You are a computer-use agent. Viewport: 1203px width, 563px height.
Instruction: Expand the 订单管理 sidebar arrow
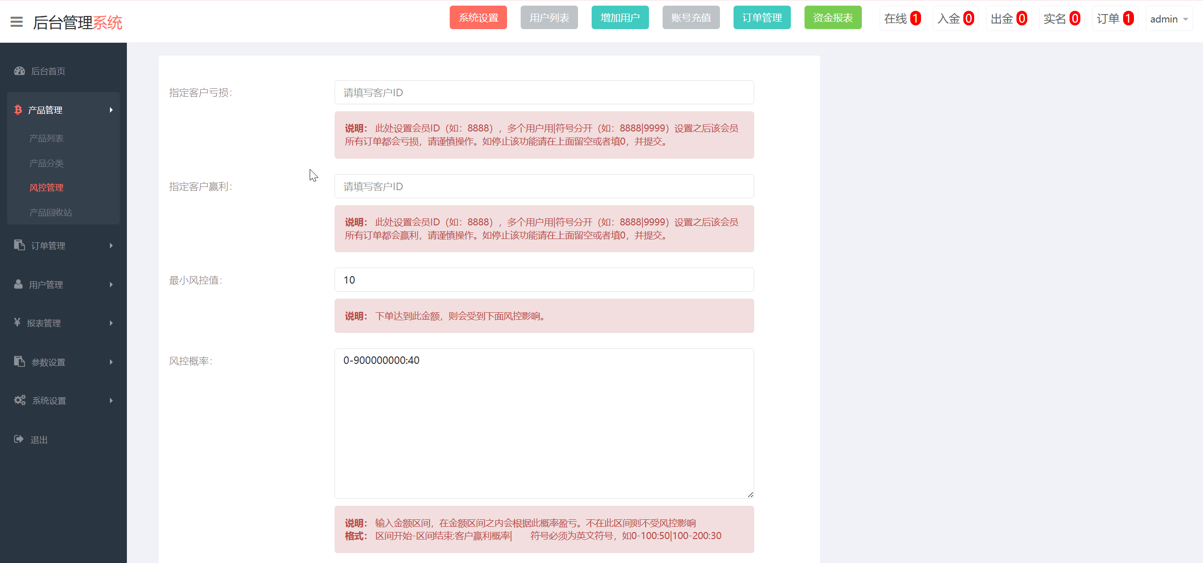[111, 246]
